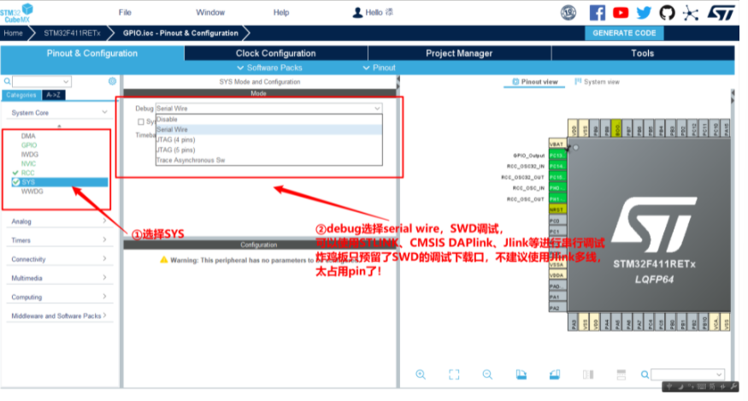Image resolution: width=748 pixels, height=401 pixels.
Task: Select RCC in System Core
Action: tap(27, 173)
